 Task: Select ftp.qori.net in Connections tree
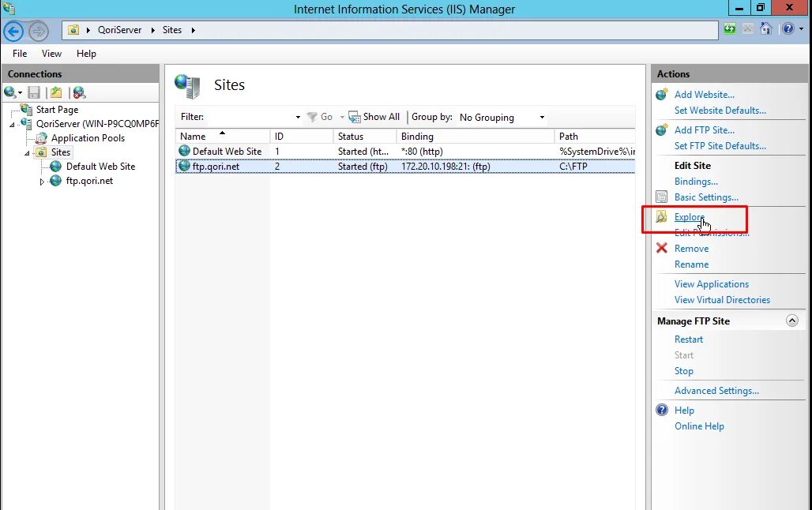click(89, 181)
